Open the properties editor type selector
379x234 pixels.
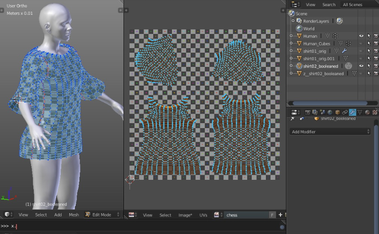click(295, 112)
